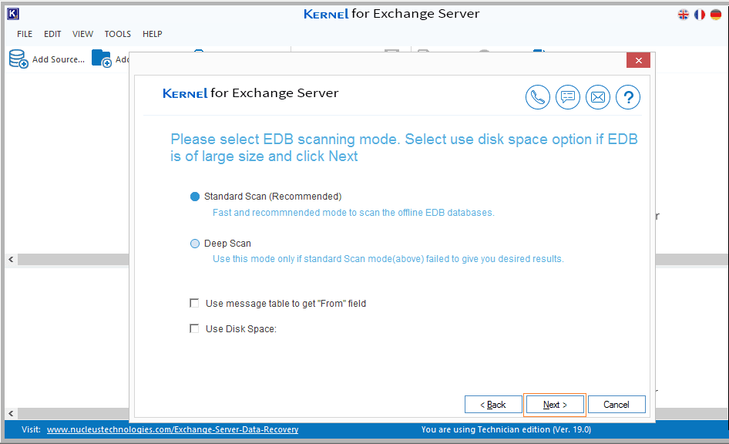This screenshot has height=444, width=729.
Task: Click upper horizontal scrollbar left arrow
Action: (11, 260)
